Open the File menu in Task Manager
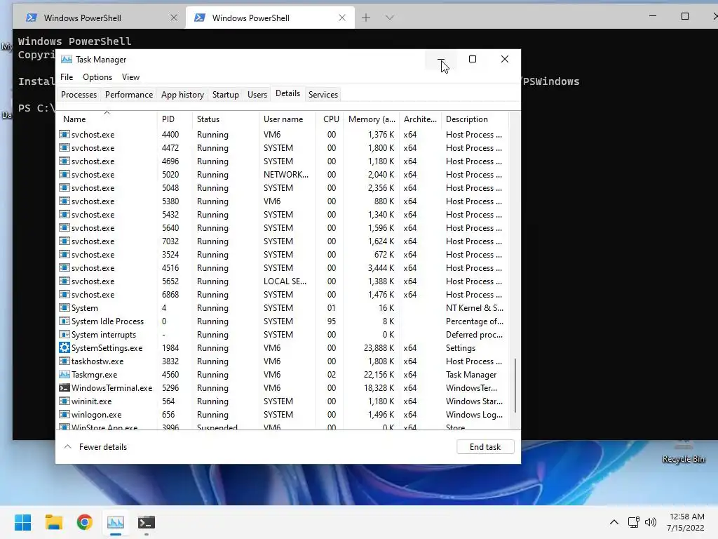The width and height of the screenshot is (718, 539). coord(67,77)
